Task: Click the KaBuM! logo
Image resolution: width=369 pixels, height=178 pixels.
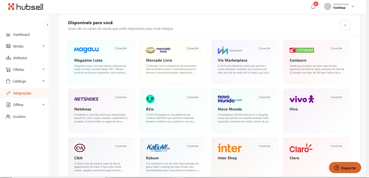Action: pos(158,148)
